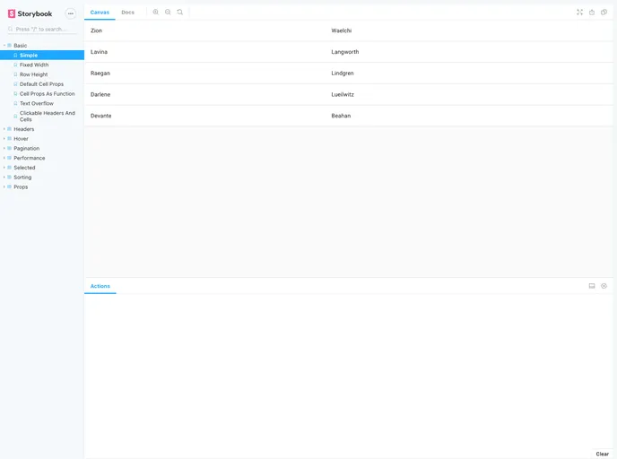The width and height of the screenshot is (617, 459).
Task: Click the Lavina table cell
Action: [x=205, y=52]
